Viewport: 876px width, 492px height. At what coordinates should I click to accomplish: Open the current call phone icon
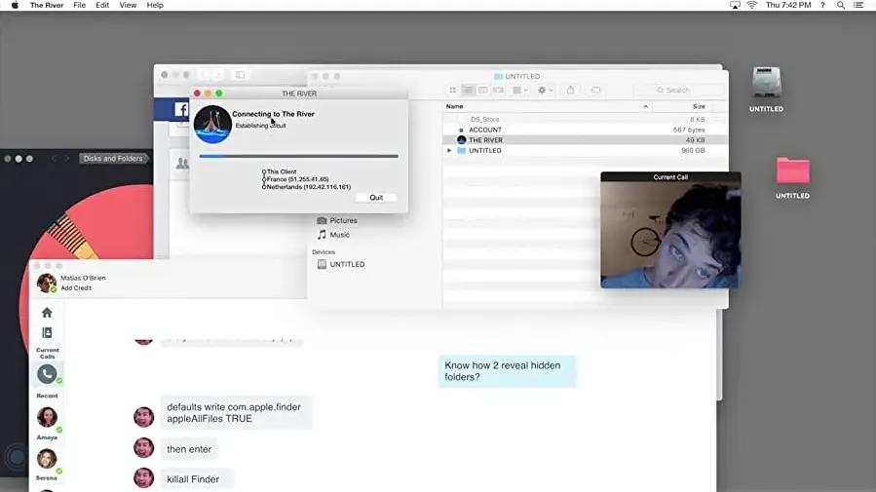click(x=48, y=374)
